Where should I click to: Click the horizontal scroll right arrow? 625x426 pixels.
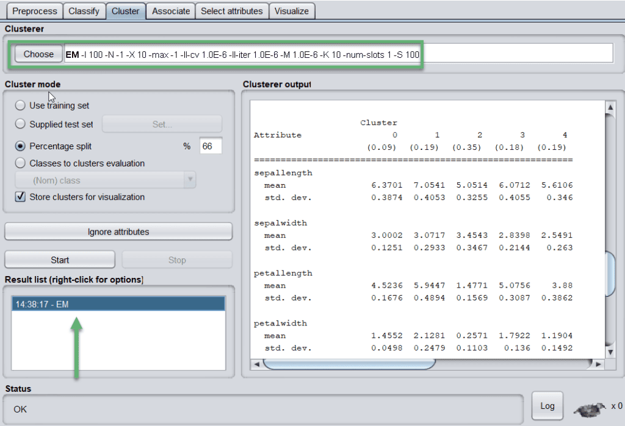tap(598, 364)
